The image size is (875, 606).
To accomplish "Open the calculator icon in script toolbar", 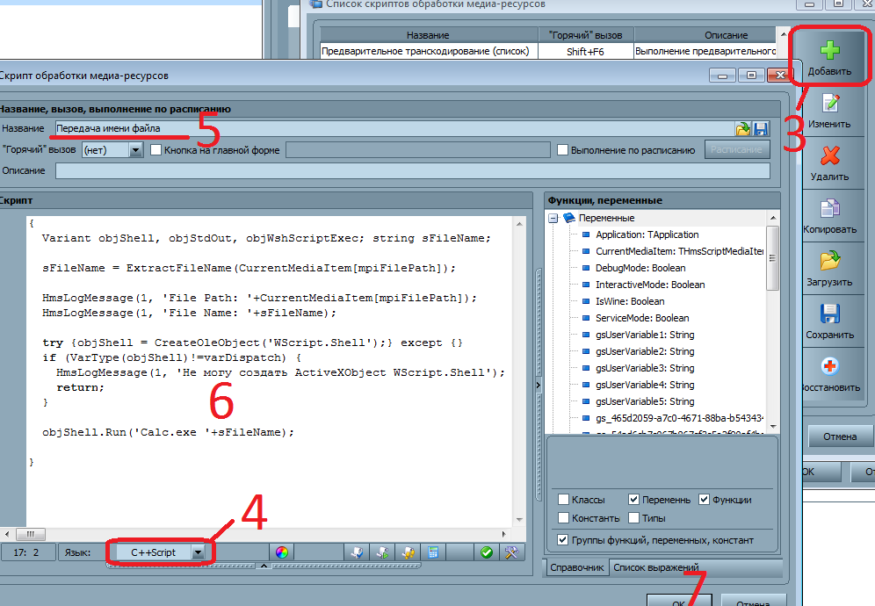I will click(431, 552).
